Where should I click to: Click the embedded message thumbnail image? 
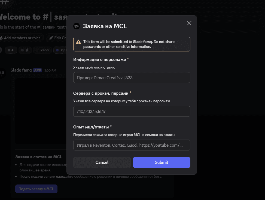(x=41, y=112)
